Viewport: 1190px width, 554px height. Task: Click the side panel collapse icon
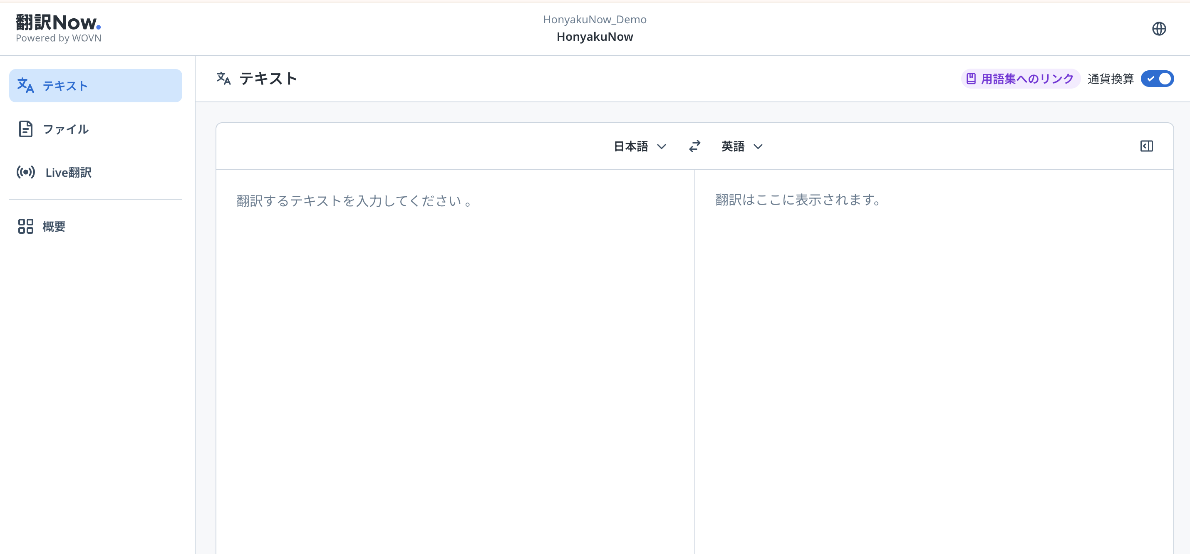(1146, 146)
